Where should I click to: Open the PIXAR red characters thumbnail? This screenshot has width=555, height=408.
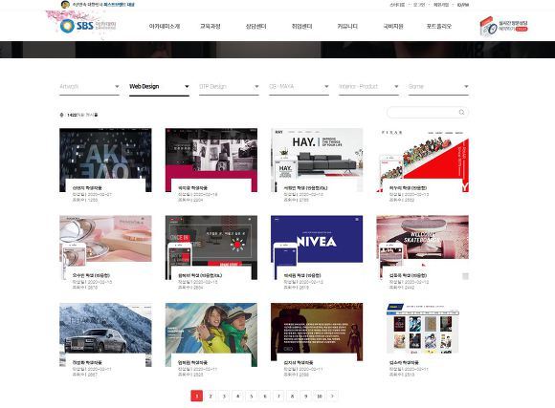pyautogui.click(x=423, y=160)
